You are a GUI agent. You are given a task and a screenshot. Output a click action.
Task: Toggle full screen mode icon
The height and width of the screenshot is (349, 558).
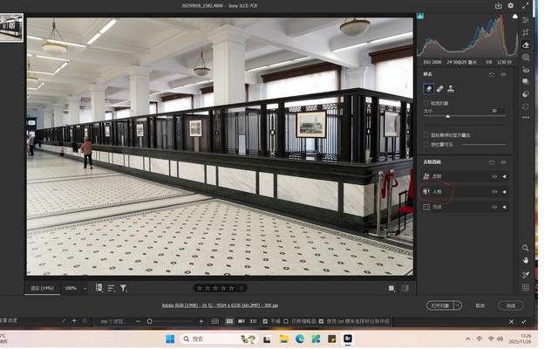(525, 5)
